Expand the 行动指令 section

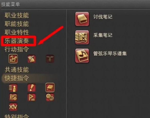pos(17,49)
